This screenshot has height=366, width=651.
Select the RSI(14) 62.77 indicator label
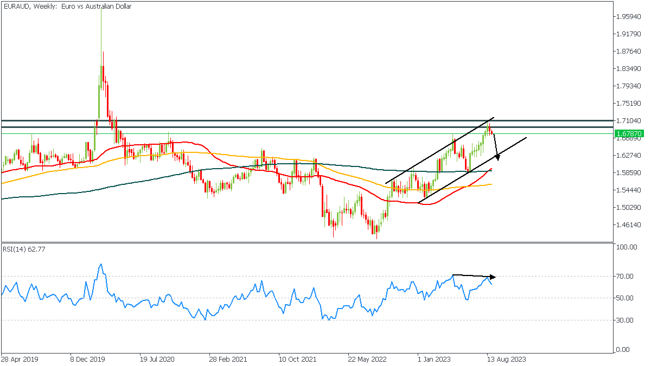click(23, 249)
